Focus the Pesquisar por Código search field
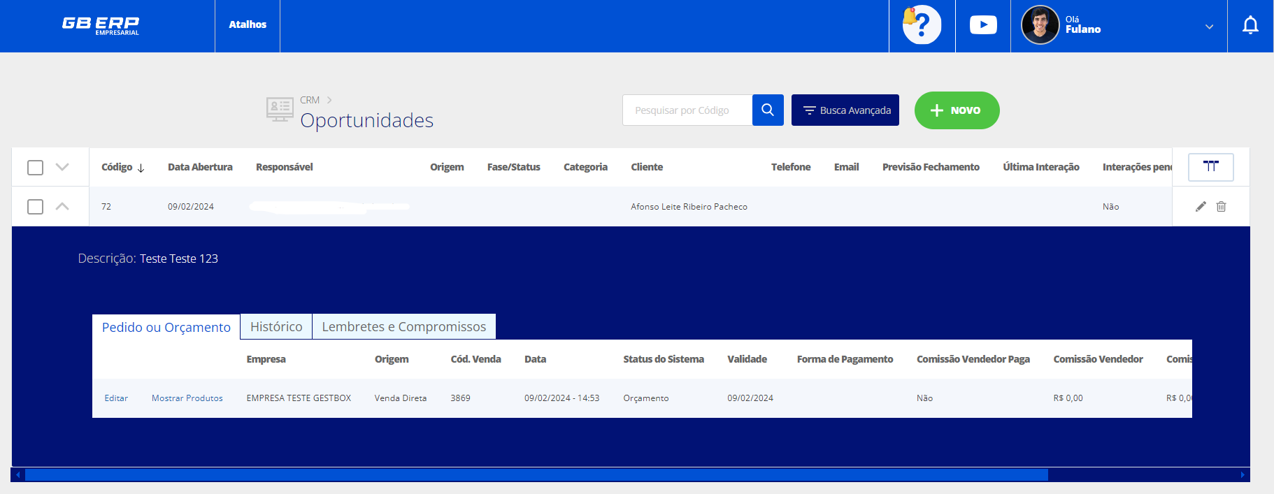1274x494 pixels. tap(687, 110)
